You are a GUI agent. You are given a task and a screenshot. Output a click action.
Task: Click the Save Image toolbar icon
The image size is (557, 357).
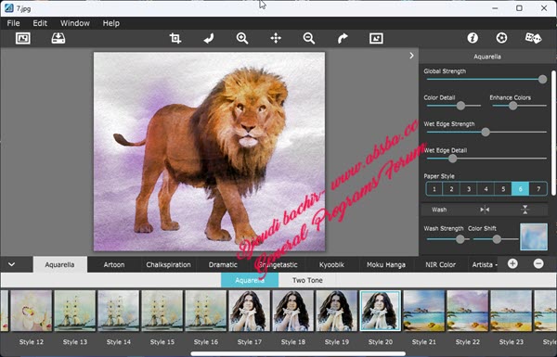click(x=58, y=38)
